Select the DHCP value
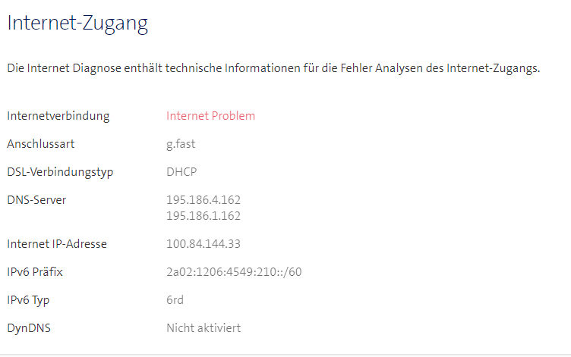This screenshot has height=357, width=571. click(181, 172)
